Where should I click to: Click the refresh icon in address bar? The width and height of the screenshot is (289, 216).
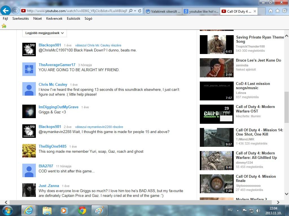[140, 11]
